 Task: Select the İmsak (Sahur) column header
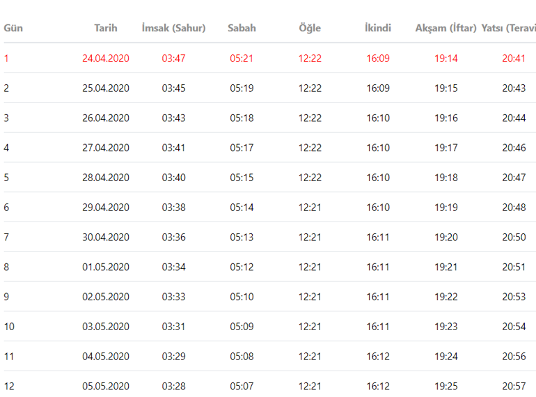pos(173,29)
